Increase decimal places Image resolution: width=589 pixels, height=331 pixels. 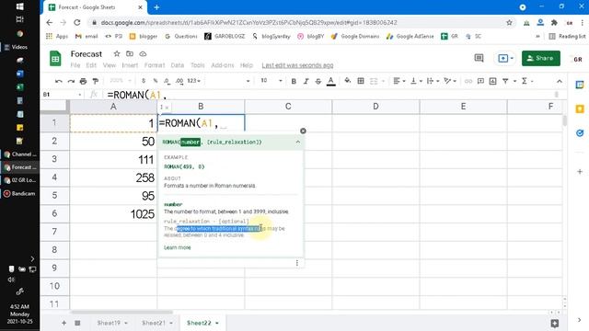[x=179, y=81]
